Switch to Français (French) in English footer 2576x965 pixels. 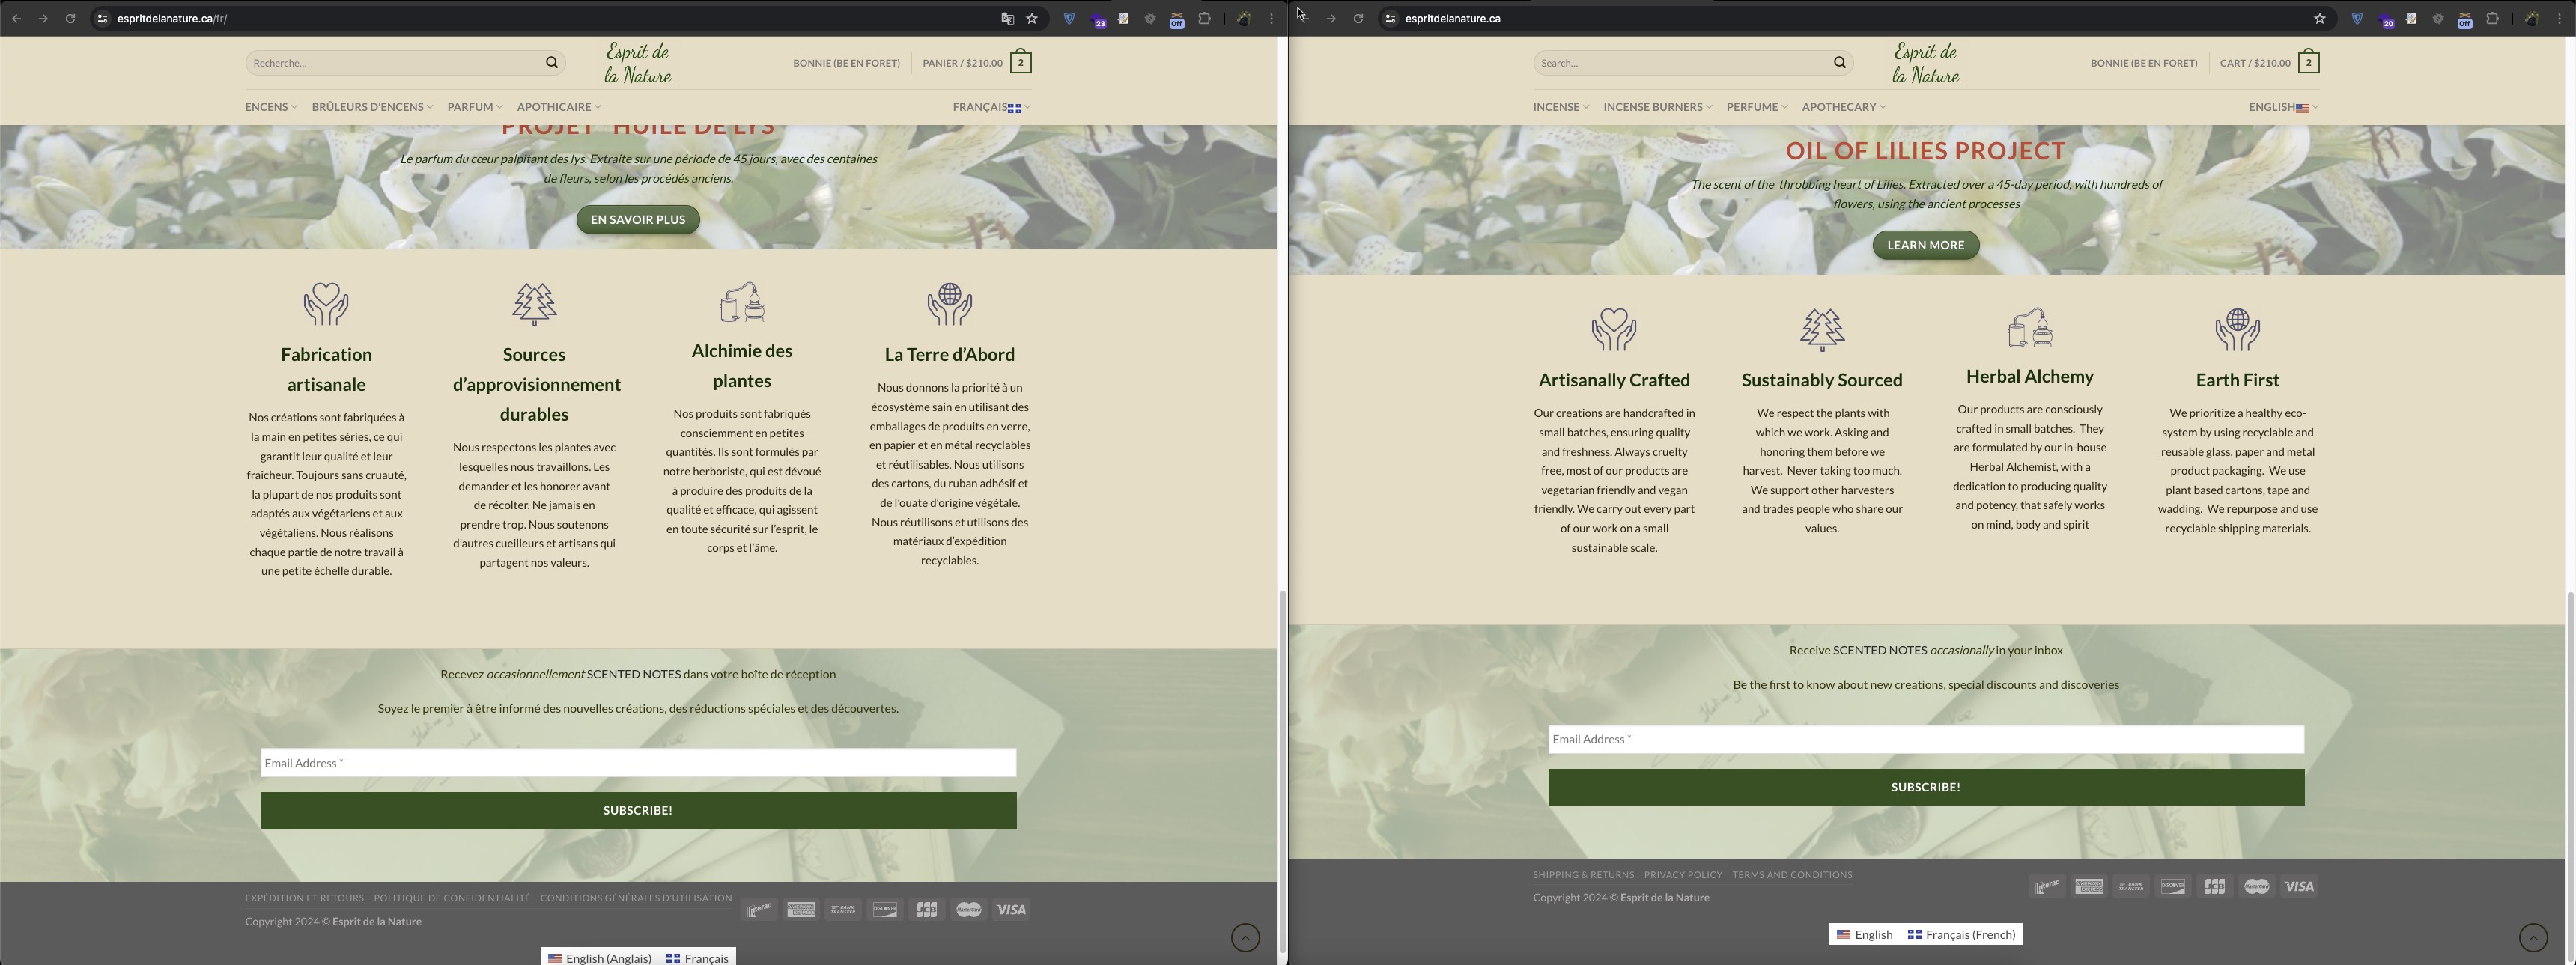[1961, 934]
